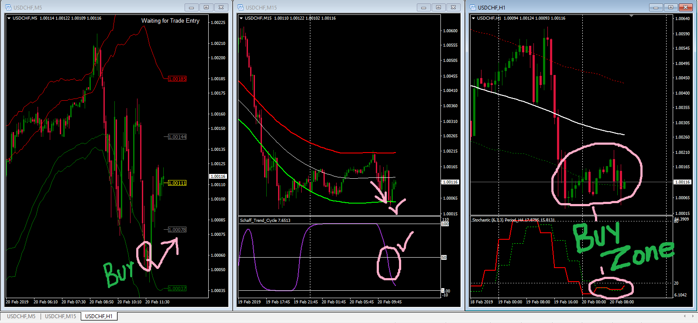Click the USDCHF,H1 window title text
Viewport: 698px width, 323px height.
pos(492,7)
